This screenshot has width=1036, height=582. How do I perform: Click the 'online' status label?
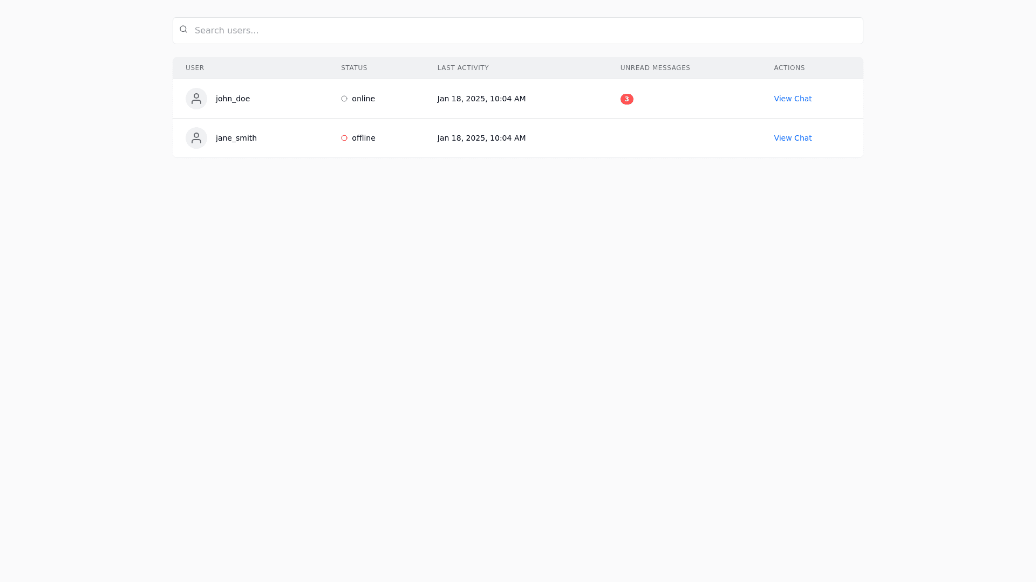pos(363,99)
